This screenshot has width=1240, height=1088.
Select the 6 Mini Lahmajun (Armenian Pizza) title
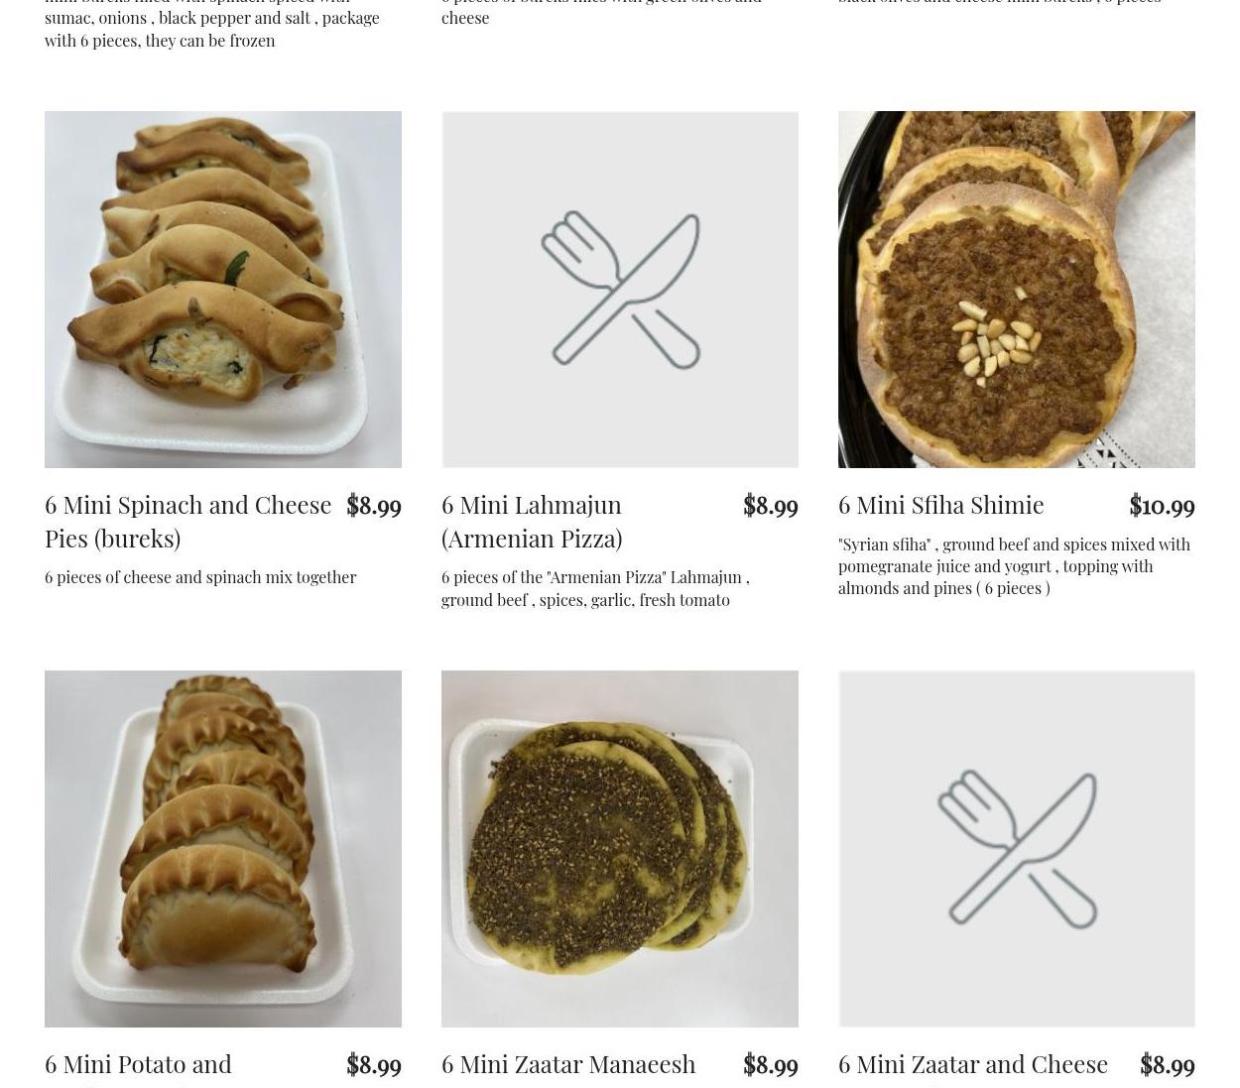click(x=532, y=521)
